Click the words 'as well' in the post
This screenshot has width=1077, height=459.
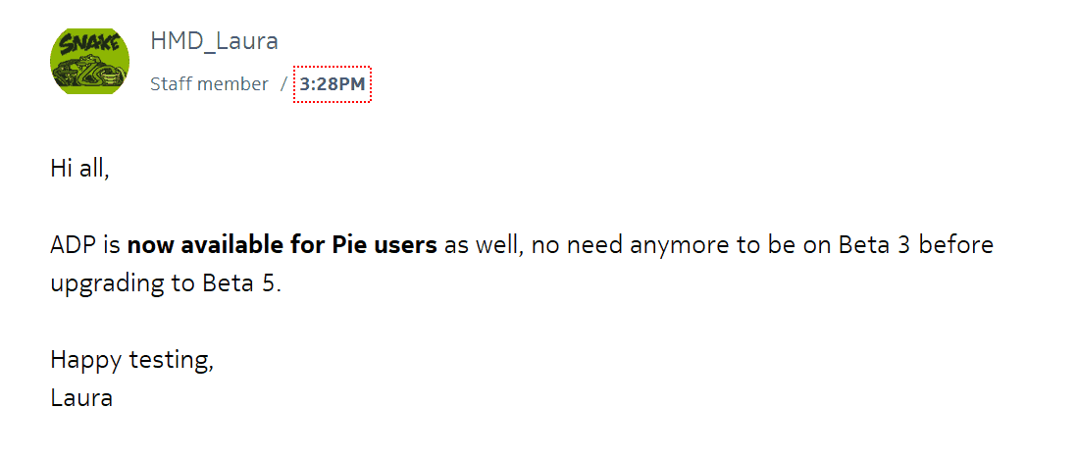click(484, 246)
